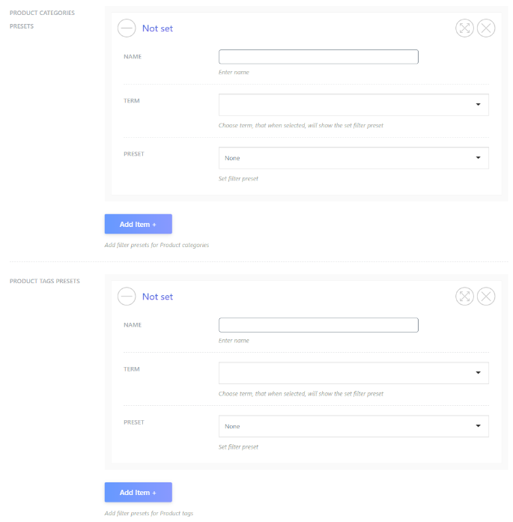Click the Name field in Product Tags presets
513x522 pixels.
(x=318, y=325)
